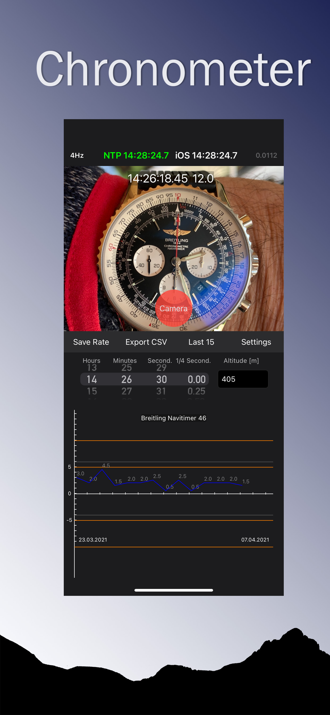Tap the Altitude [m] label

pos(241,360)
